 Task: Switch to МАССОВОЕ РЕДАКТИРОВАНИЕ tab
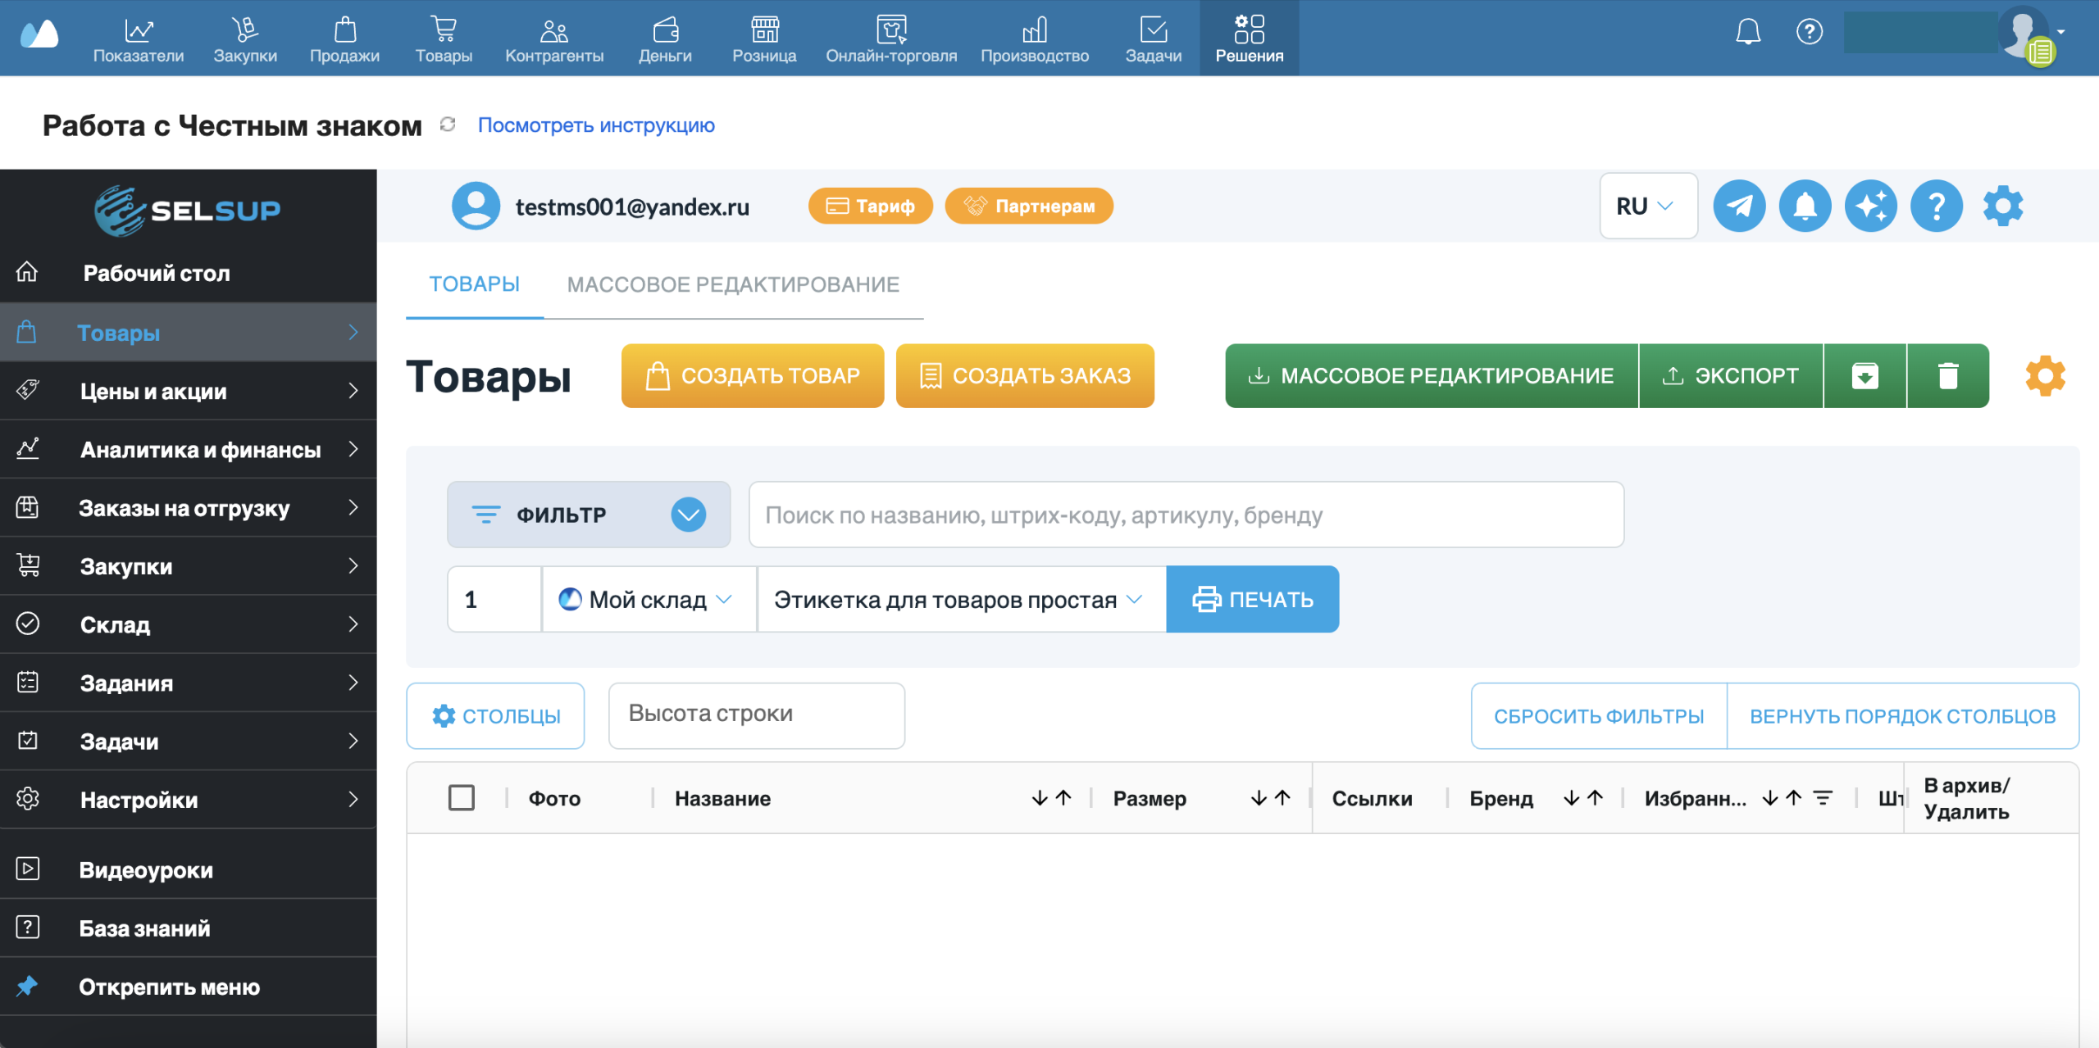(733, 284)
